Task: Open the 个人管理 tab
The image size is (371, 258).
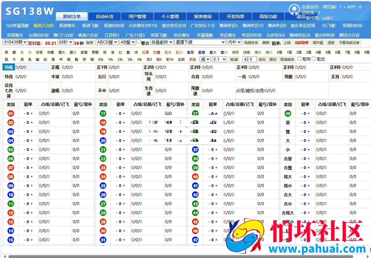Action: tap(170, 16)
